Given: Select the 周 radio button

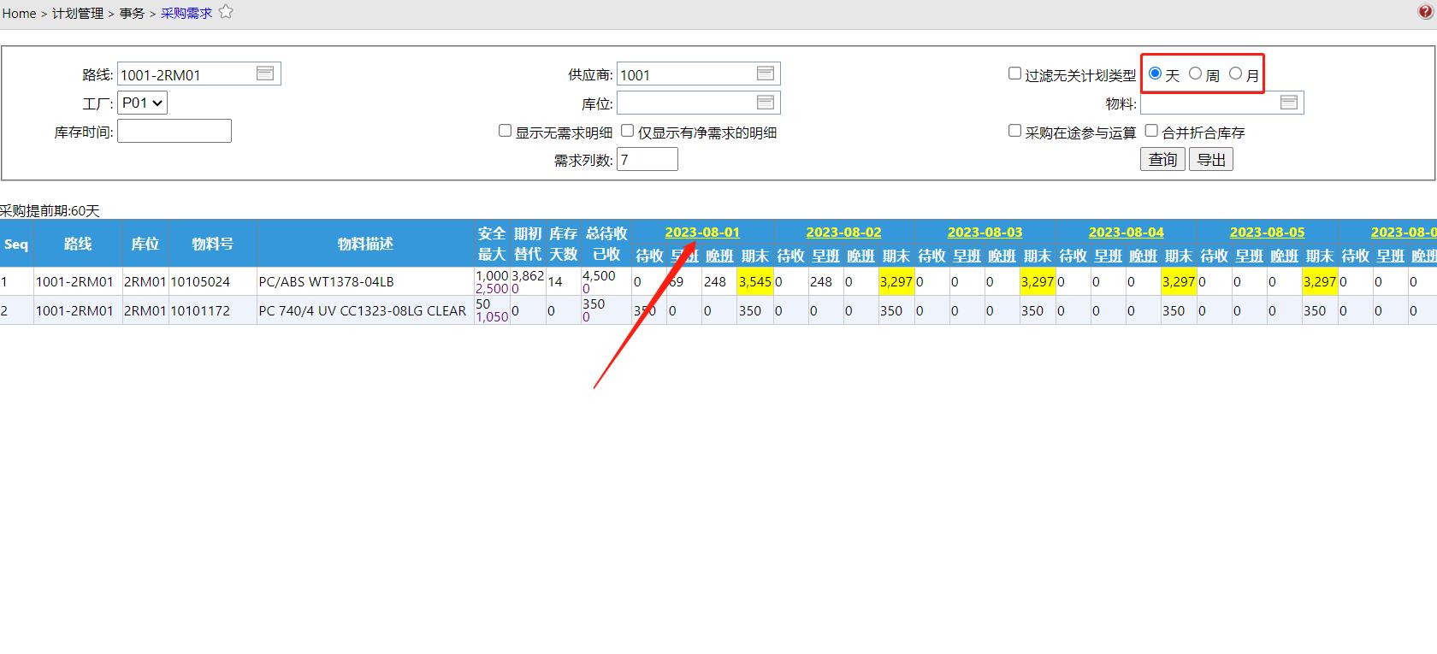Looking at the screenshot, I should point(1196,74).
